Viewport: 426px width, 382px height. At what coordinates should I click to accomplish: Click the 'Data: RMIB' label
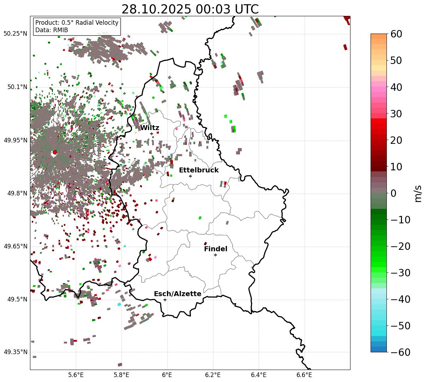(x=52, y=30)
